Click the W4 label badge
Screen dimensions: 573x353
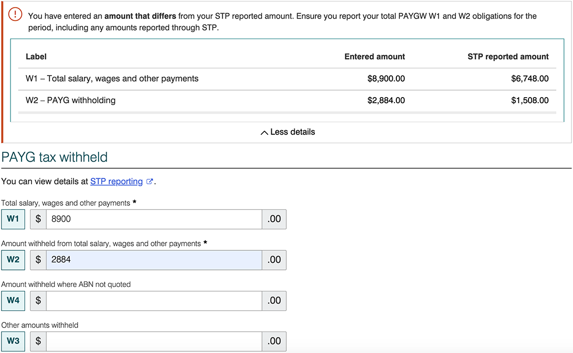[x=13, y=300]
